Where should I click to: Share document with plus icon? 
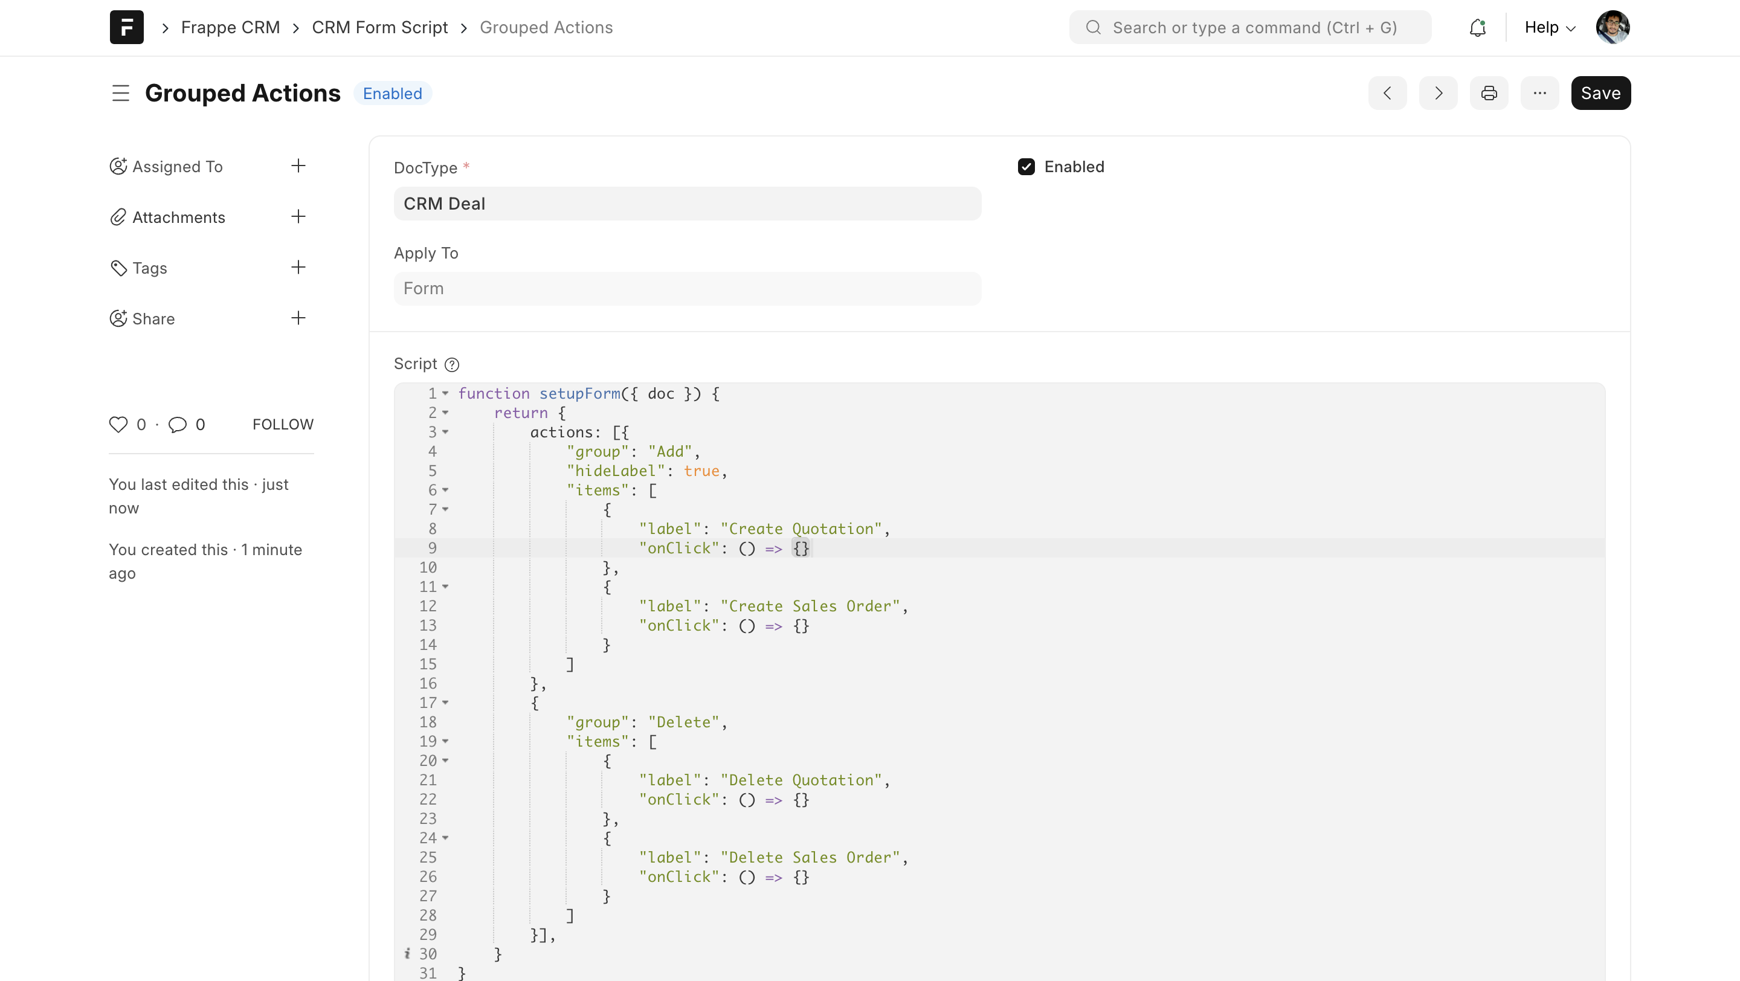(298, 318)
